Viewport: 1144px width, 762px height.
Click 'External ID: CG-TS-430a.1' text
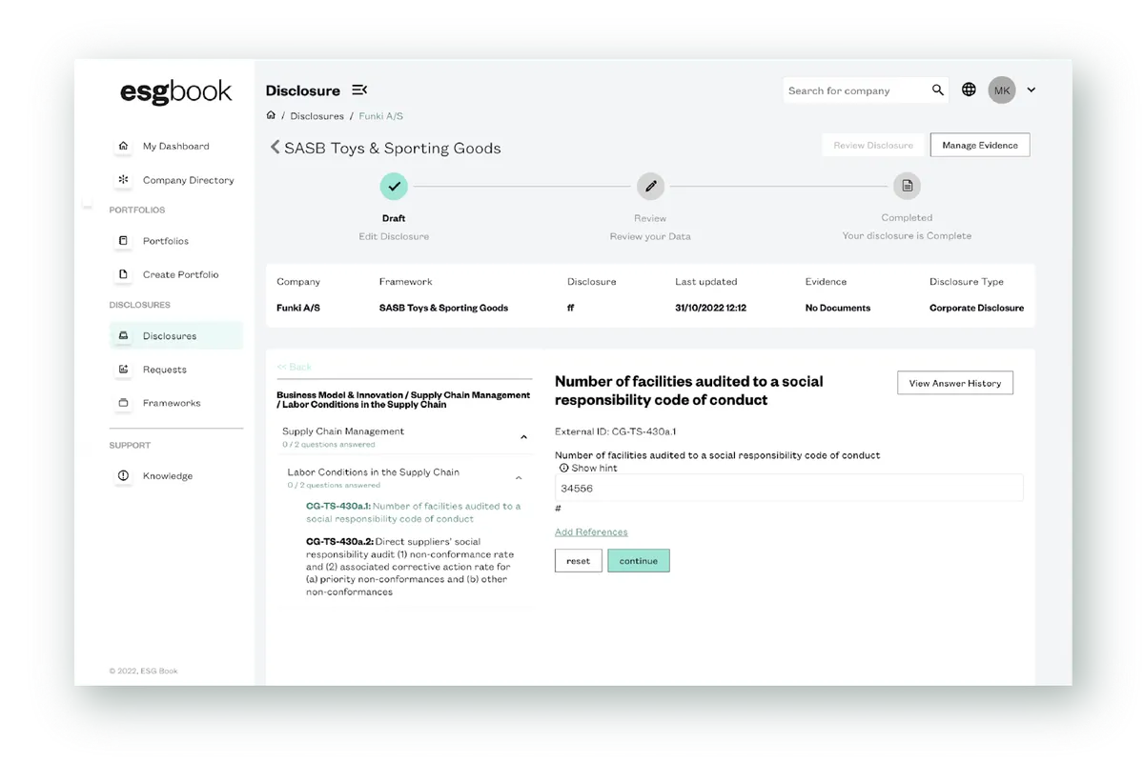click(x=616, y=431)
